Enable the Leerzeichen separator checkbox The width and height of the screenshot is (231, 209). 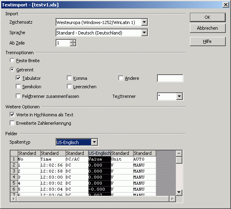pos(69,86)
